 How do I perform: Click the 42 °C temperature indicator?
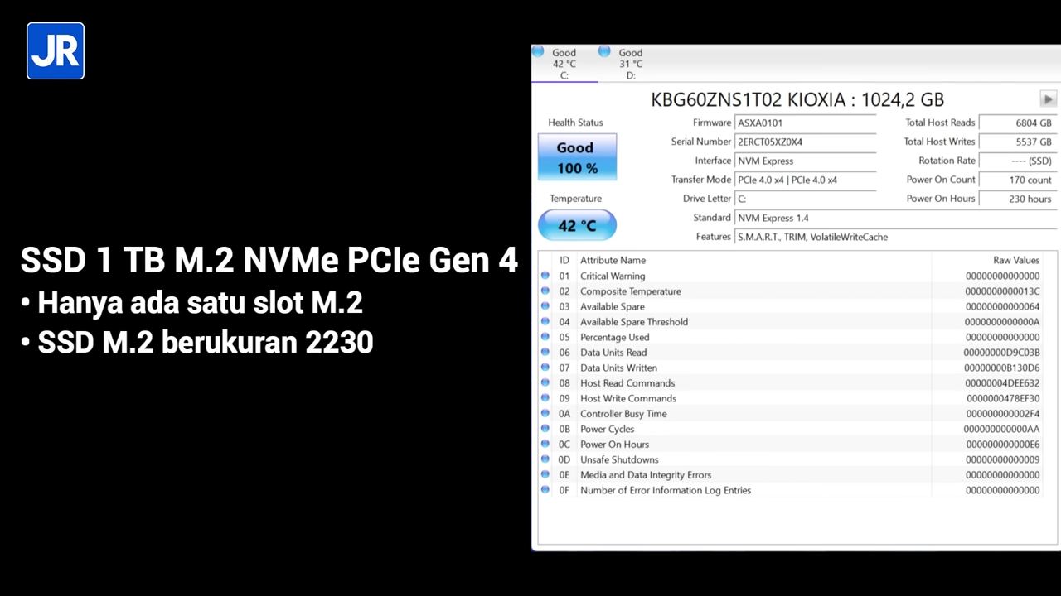click(576, 225)
